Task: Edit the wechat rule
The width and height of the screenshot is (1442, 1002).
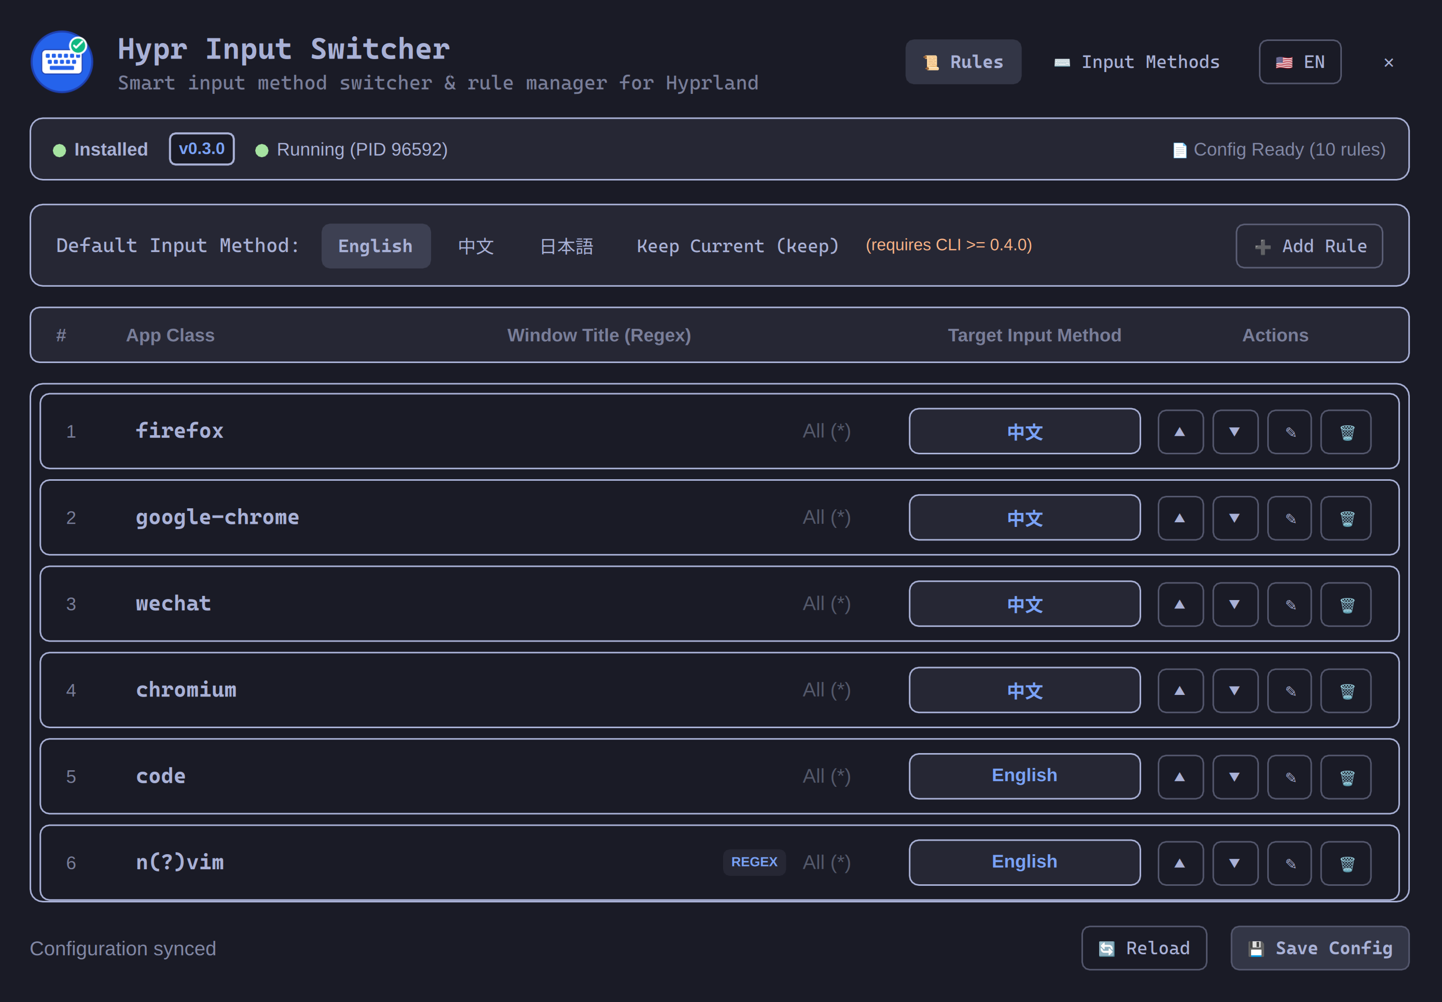Action: pyautogui.click(x=1290, y=604)
